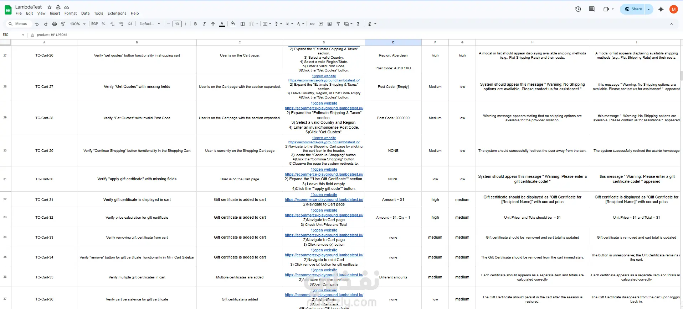Insert a link from the toolbar
The height and width of the screenshot is (309, 683).
[x=312, y=24]
